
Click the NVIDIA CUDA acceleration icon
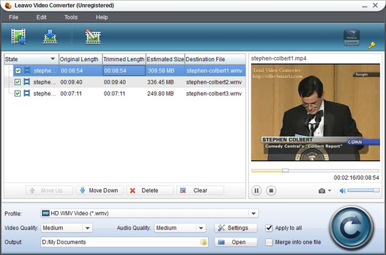(352, 37)
